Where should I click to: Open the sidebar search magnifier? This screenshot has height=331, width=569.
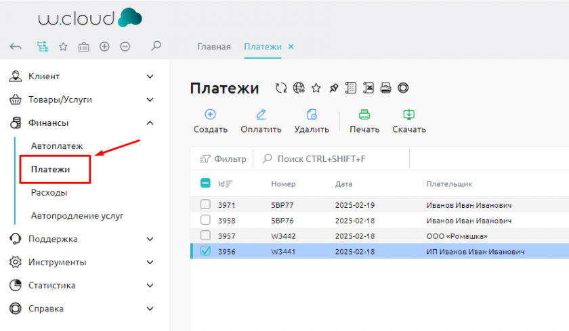click(156, 47)
